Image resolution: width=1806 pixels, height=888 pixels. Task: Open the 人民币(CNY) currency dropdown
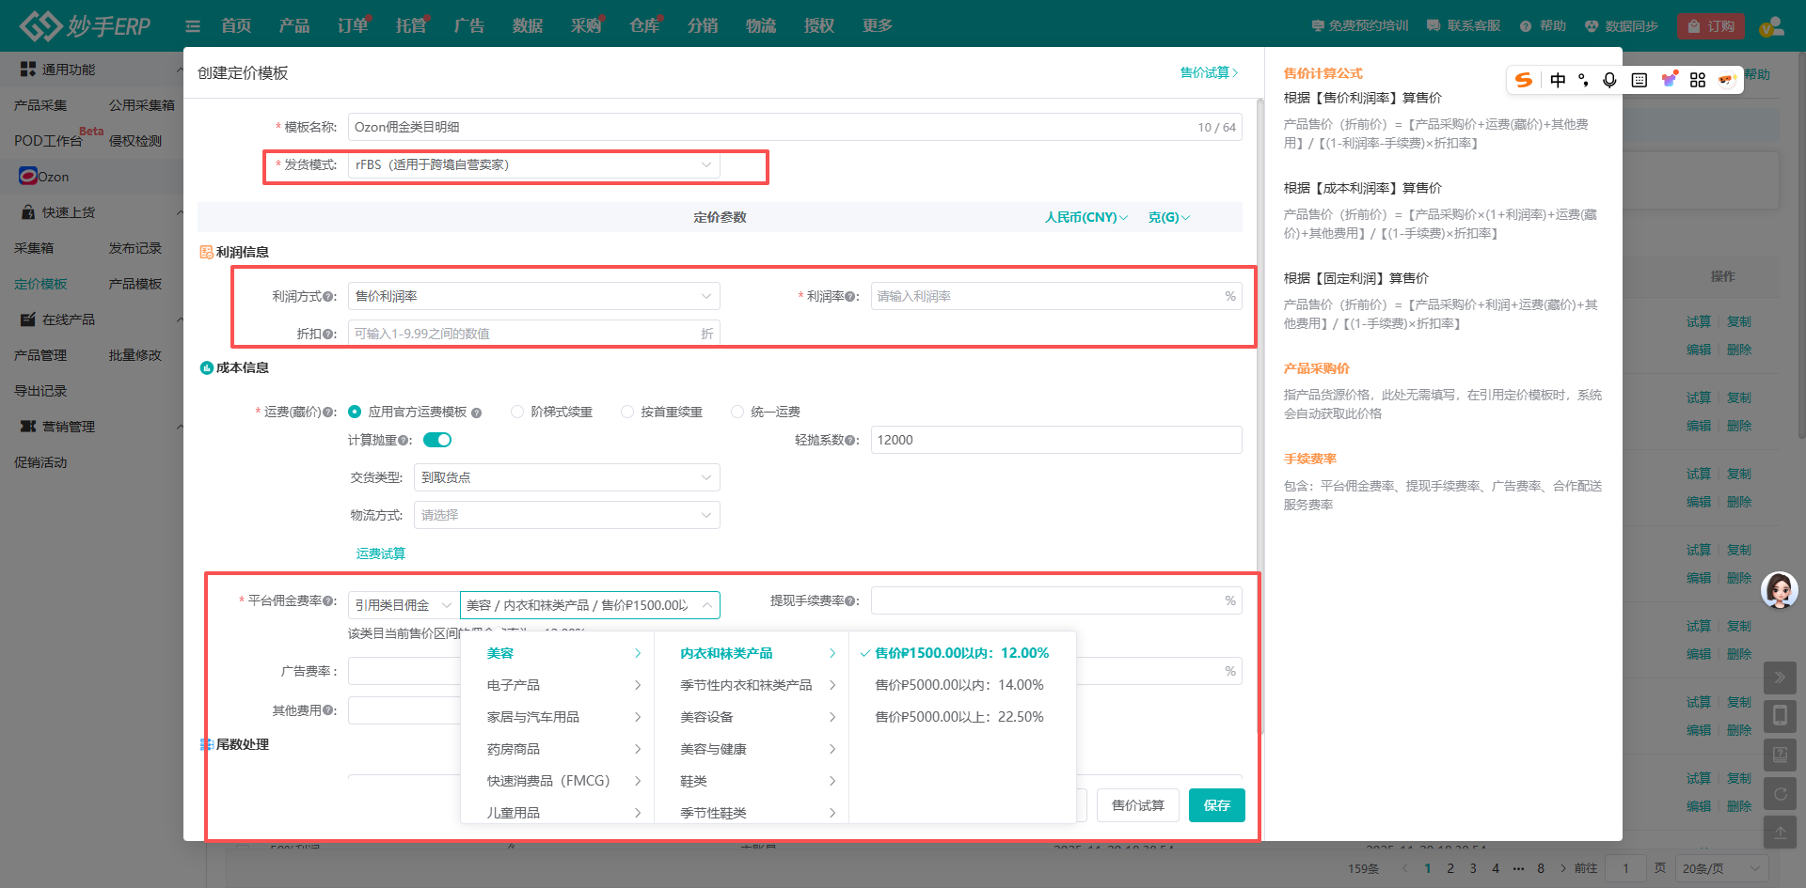[x=1085, y=217]
